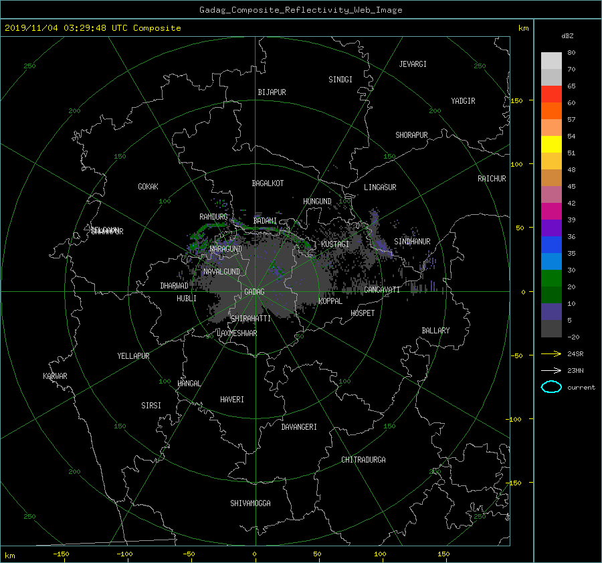Click the LAXMESHWAR label
The image size is (602, 563).
point(237,333)
